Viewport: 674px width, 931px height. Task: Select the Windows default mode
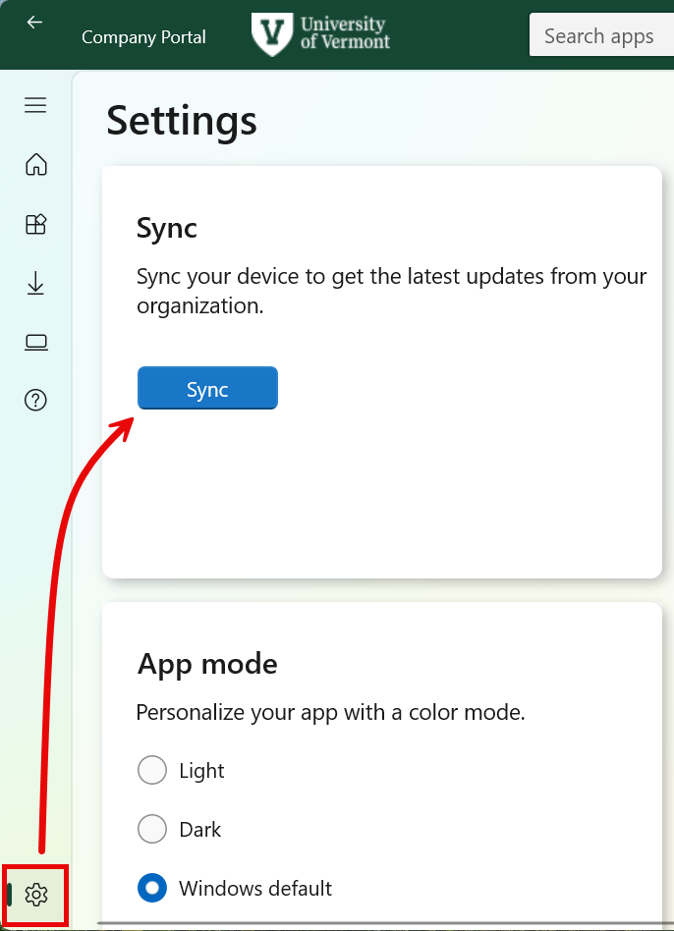pos(152,888)
